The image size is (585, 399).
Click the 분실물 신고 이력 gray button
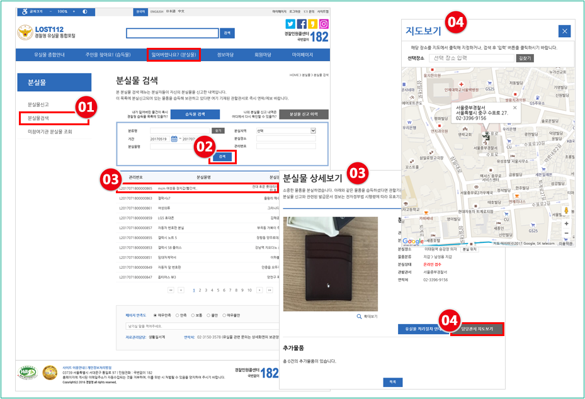pos(304,114)
